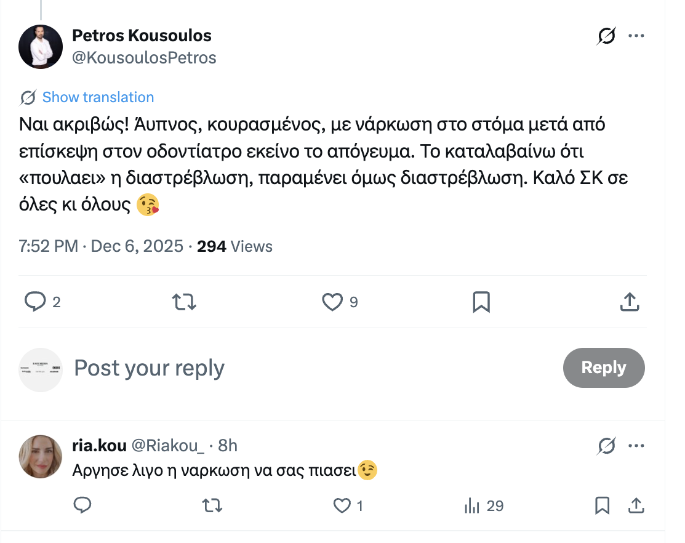
Task: Open Petros Kousoulos's profile picture
Action: pyautogui.click(x=41, y=46)
